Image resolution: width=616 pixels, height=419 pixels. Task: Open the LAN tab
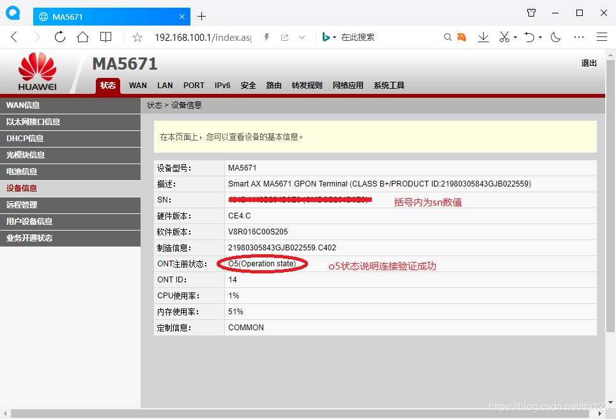click(165, 85)
